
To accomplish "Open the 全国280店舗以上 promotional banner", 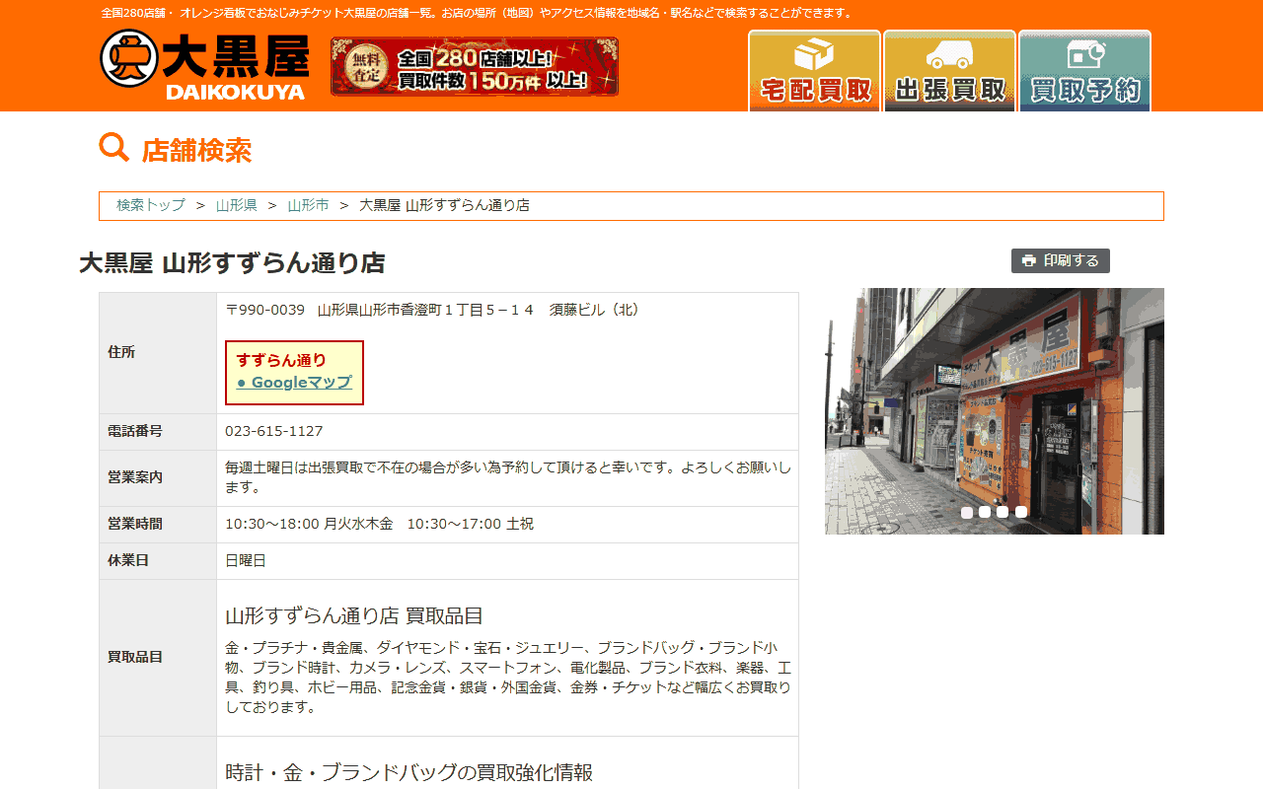I will point(475,66).
